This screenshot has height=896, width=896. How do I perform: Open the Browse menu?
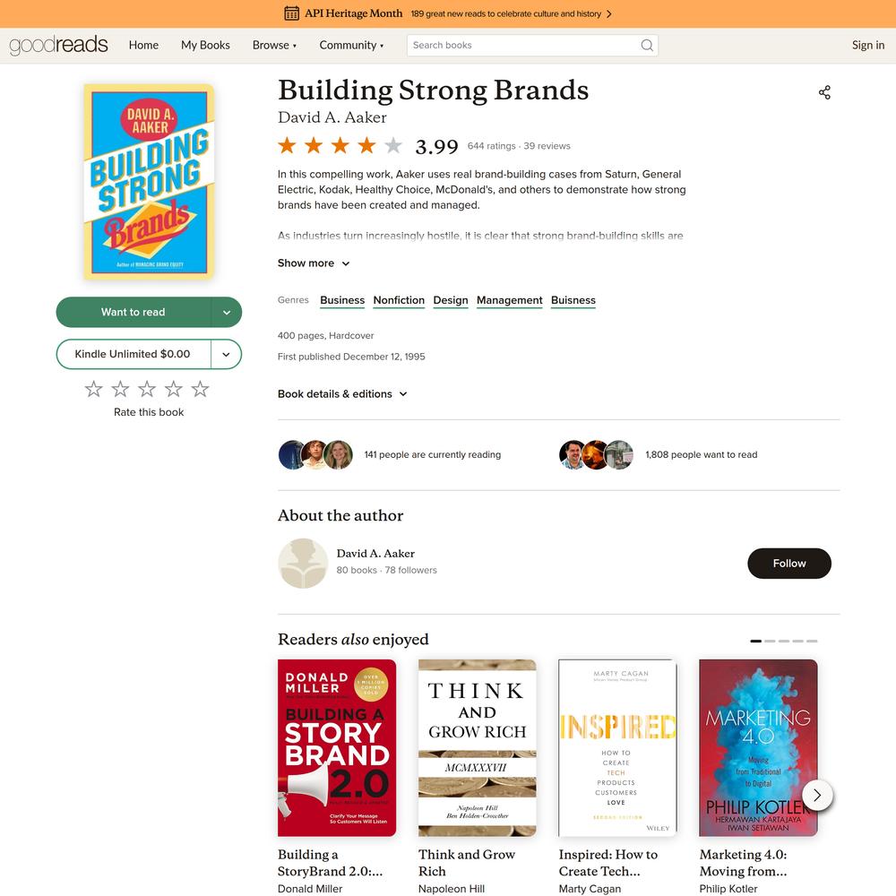(x=274, y=45)
